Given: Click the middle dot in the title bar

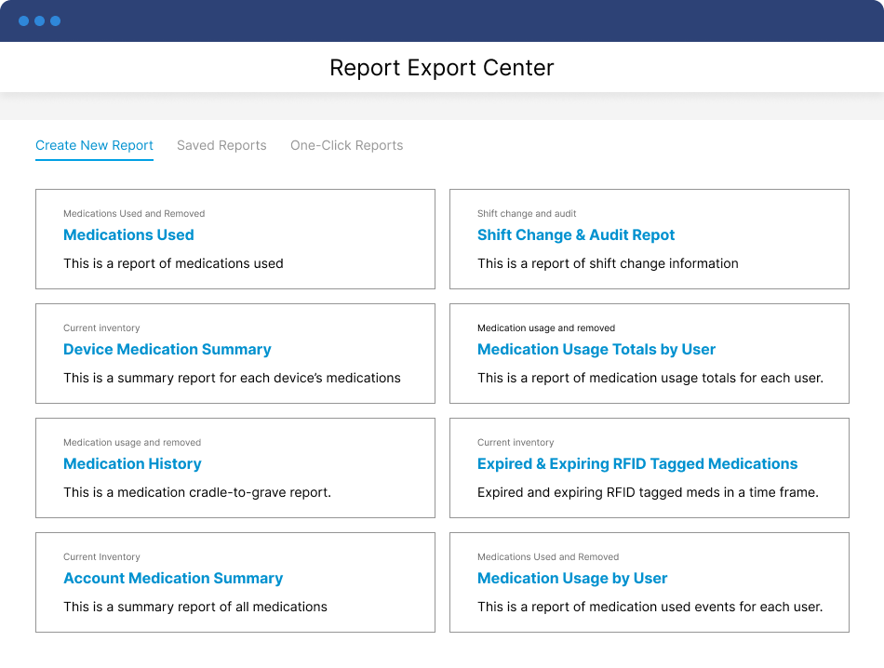Looking at the screenshot, I should [39, 20].
